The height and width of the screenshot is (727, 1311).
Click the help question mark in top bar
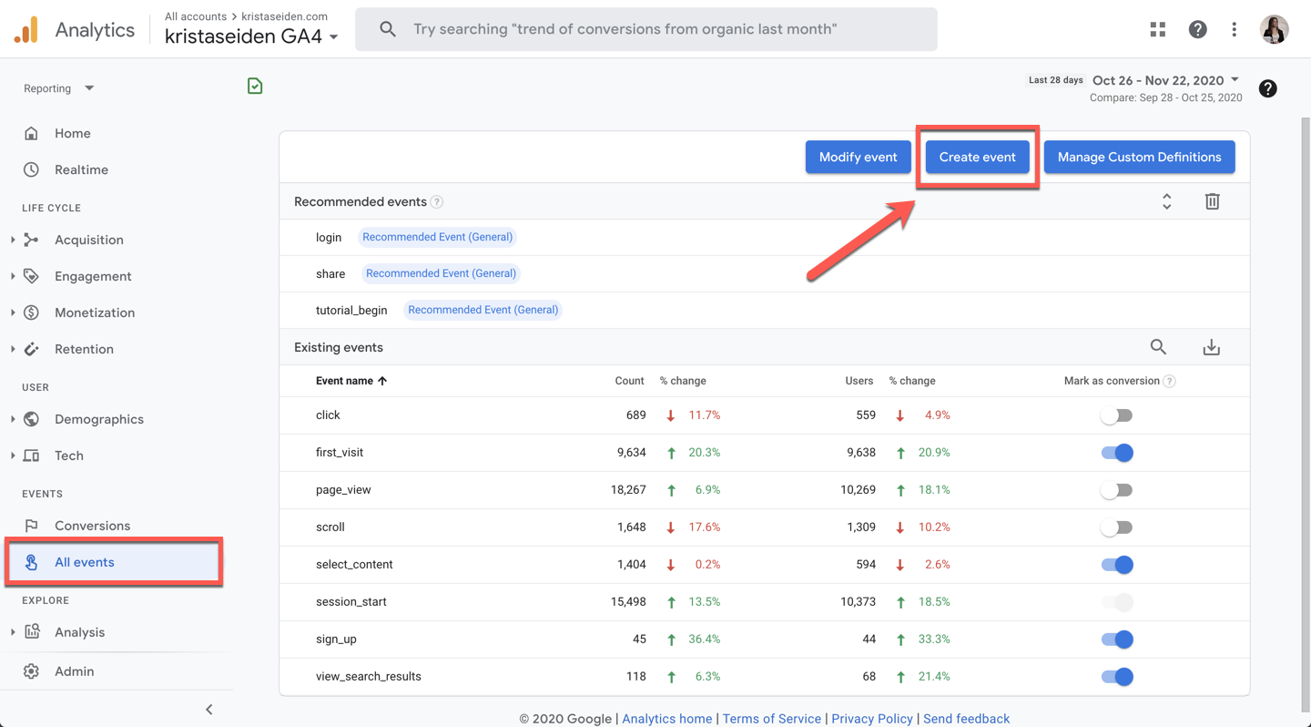coord(1197,29)
